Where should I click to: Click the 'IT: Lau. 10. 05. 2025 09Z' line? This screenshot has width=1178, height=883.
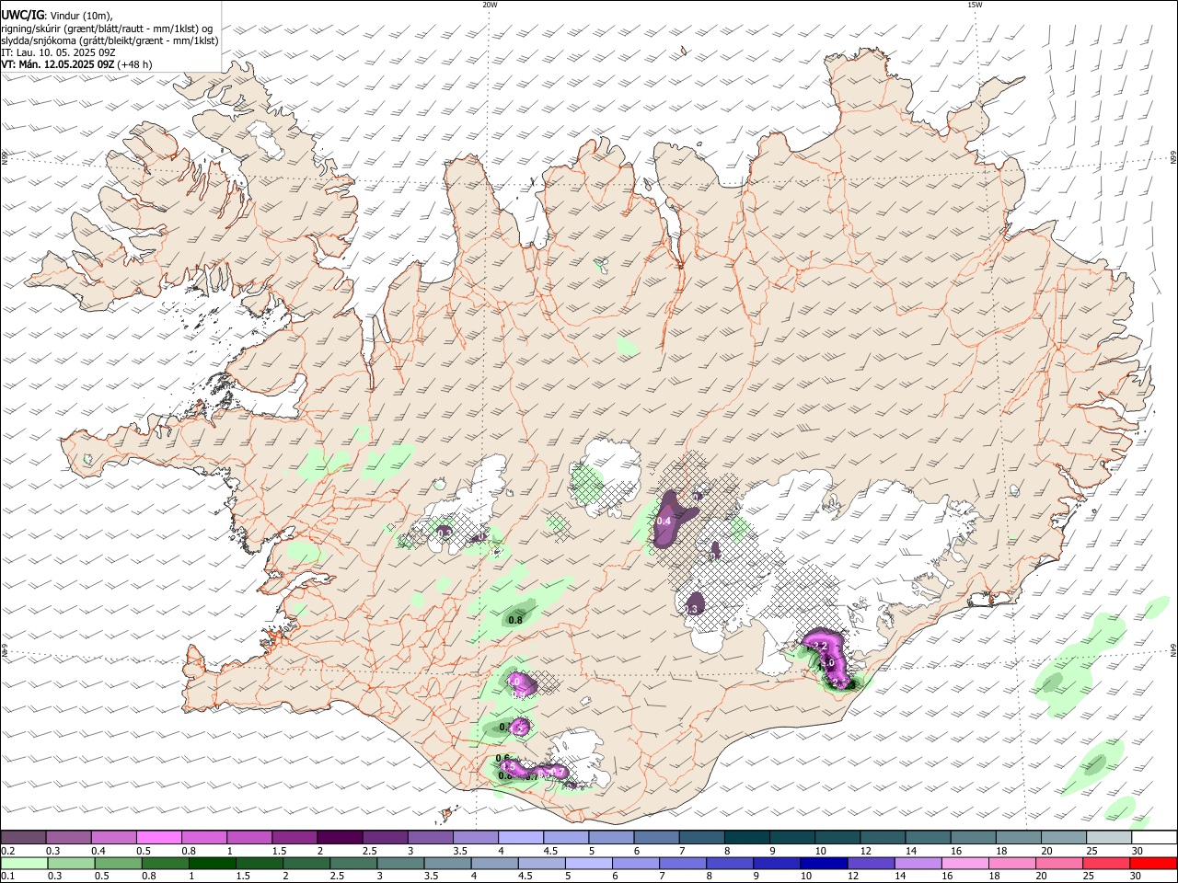tap(57, 52)
